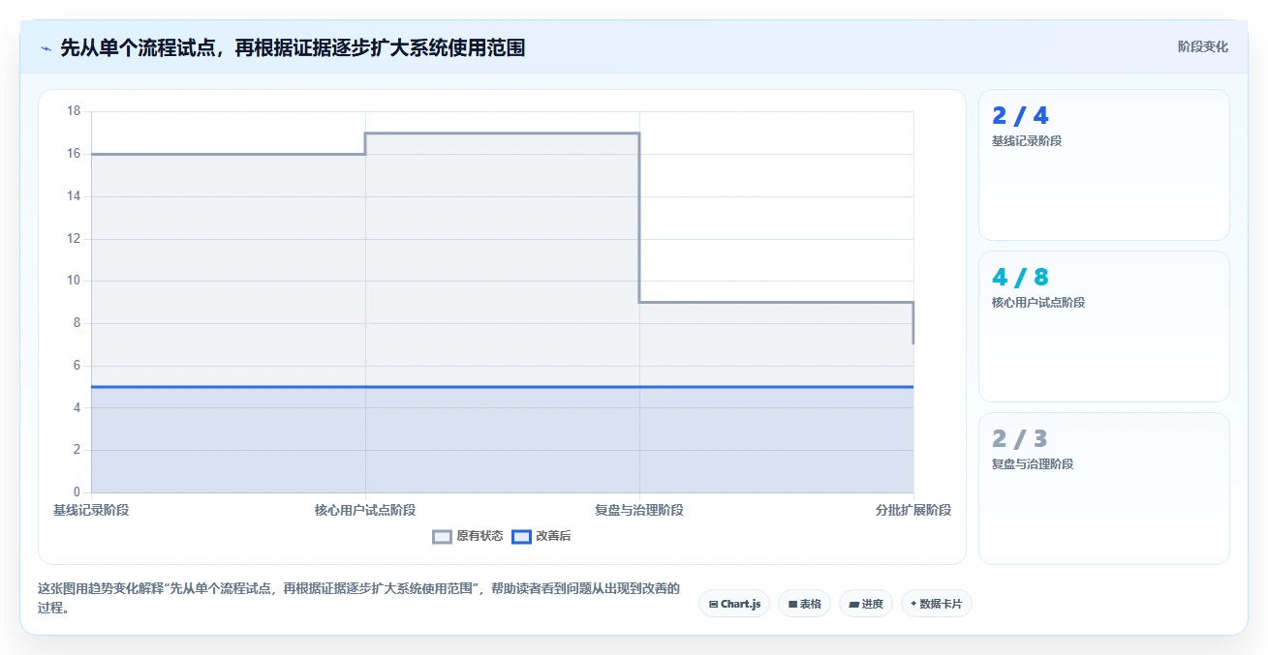The height and width of the screenshot is (655, 1268).
Task: Click the 分批扩展阶段 x-axis label
Action: click(913, 510)
